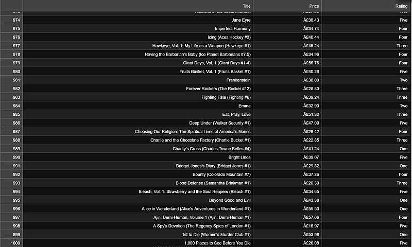Select row header 1000
Viewport: 412px width, 247px height.
tap(11, 243)
